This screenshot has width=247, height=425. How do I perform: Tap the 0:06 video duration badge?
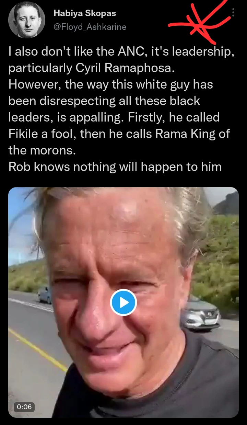tap(24, 407)
